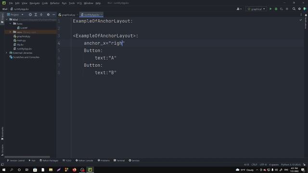
Task: Hide the Project panel with minus icon
Action: 53,15
